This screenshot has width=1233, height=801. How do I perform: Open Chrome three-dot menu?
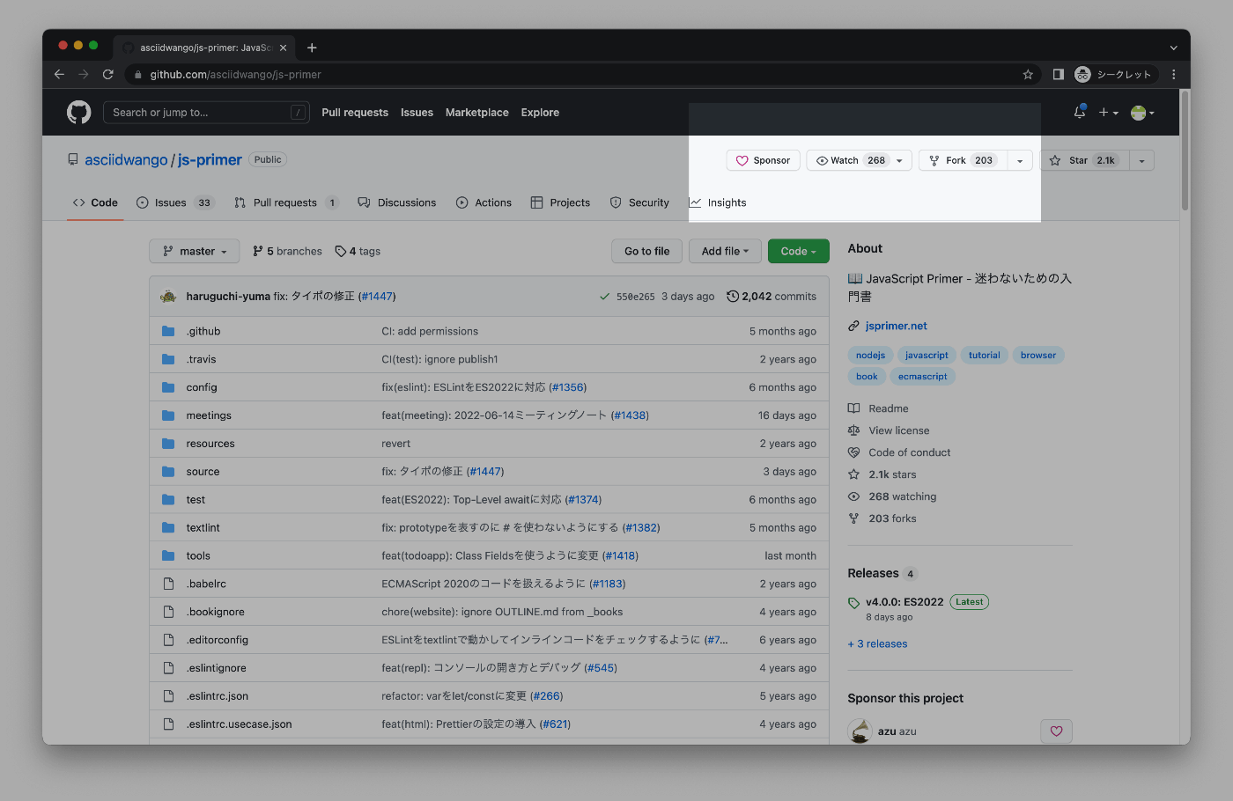click(1174, 75)
